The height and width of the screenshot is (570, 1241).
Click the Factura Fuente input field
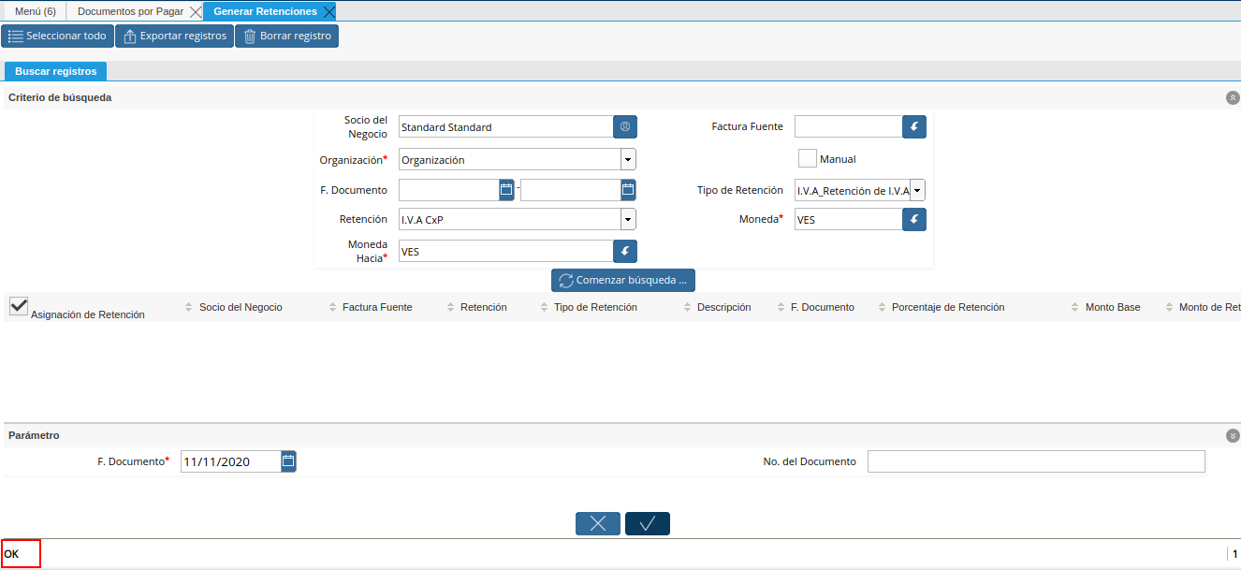pos(848,126)
